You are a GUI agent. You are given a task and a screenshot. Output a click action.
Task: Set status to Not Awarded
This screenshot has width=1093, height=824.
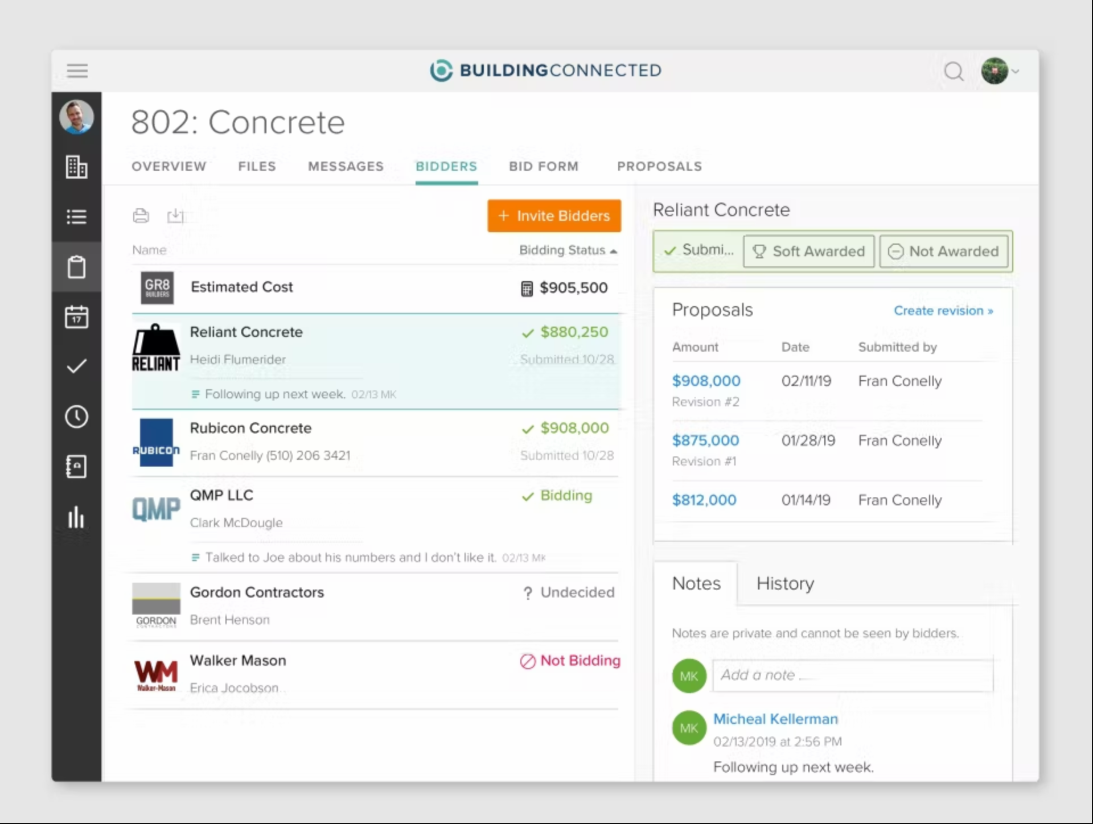[x=943, y=251]
